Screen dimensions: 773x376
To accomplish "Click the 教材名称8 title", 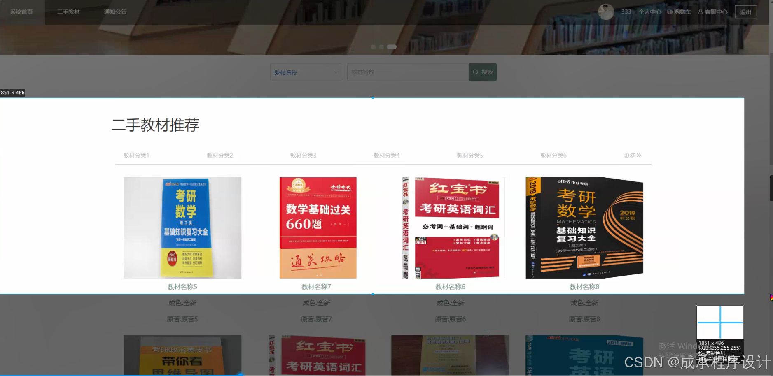I will [x=584, y=287].
